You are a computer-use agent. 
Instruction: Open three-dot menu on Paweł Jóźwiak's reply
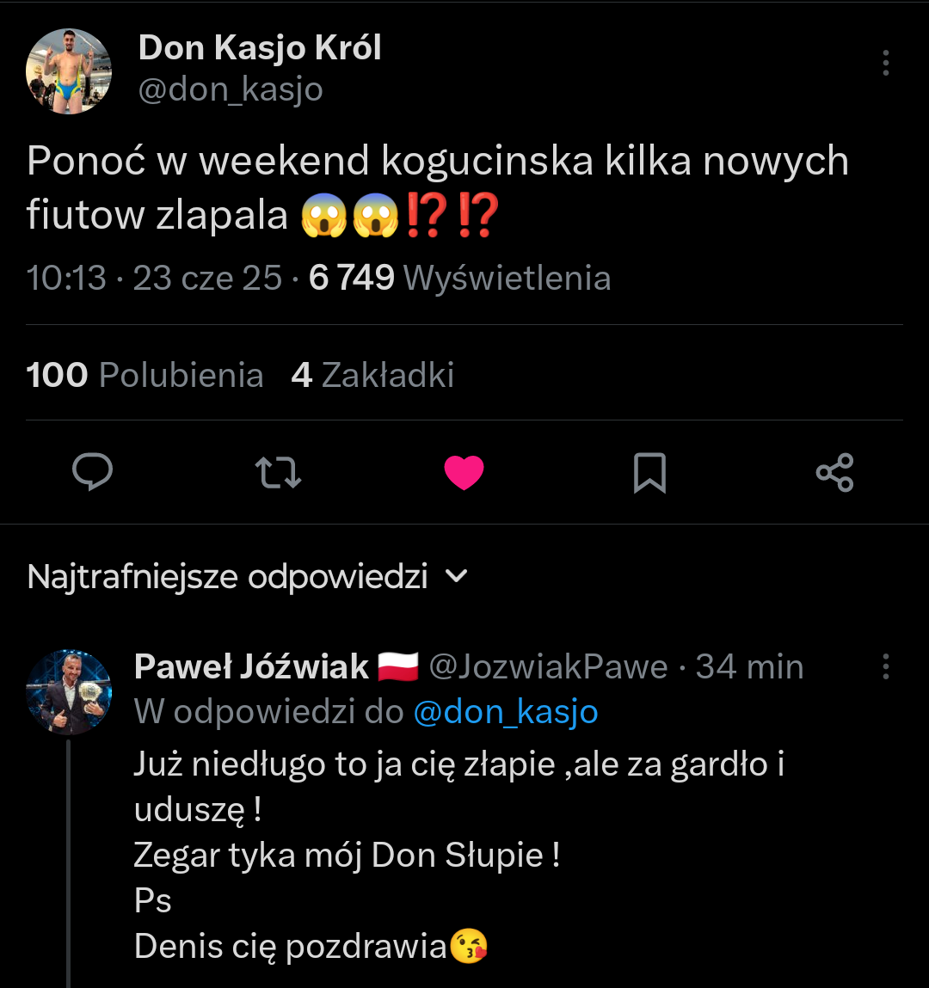886,666
